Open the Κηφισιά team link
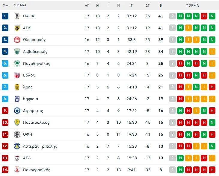 tap(31, 99)
